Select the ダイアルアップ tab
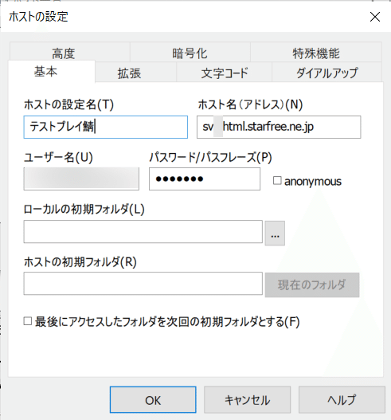This screenshot has width=391, height=420. (326, 73)
